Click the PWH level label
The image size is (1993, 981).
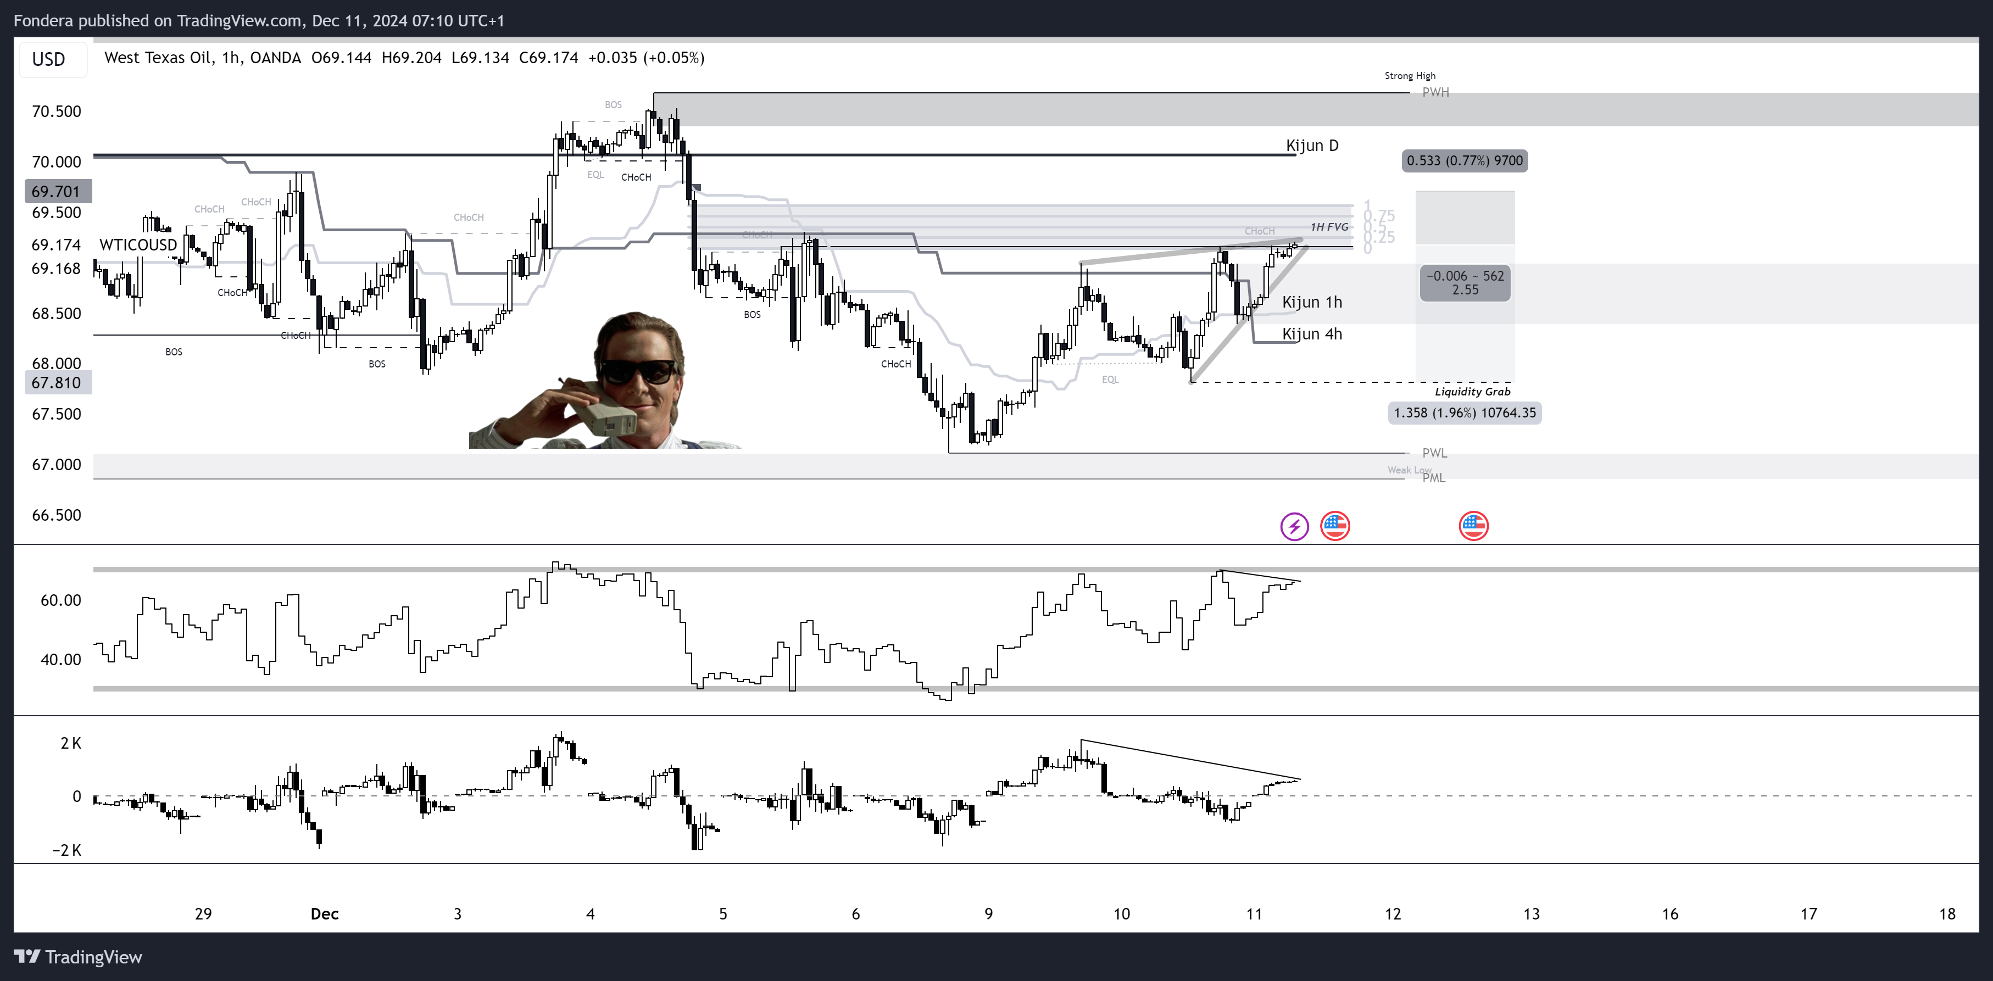(x=1435, y=92)
